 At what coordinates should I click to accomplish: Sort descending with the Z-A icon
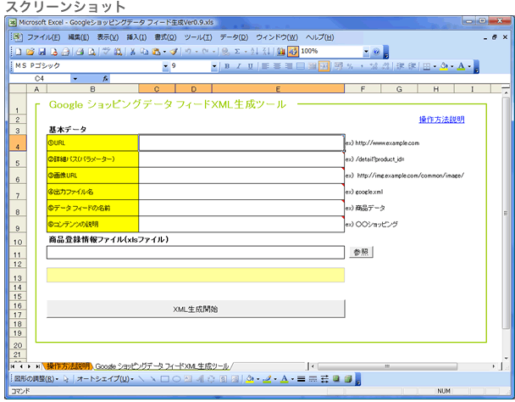[x=266, y=52]
